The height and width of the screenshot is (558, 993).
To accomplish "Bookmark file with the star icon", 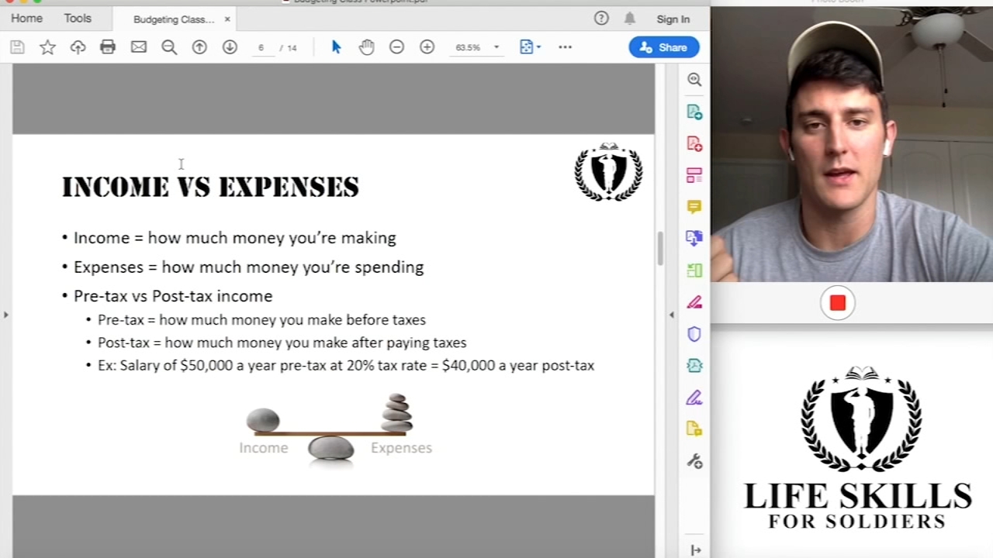I will click(47, 47).
